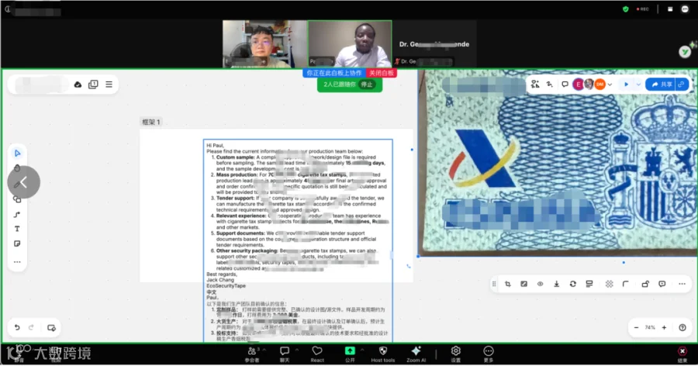
Task: Click the cloud saved status icon
Action: (78, 85)
